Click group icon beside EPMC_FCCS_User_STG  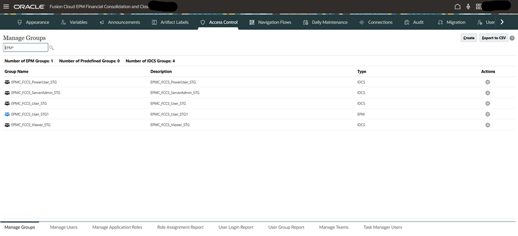pyautogui.click(x=7, y=103)
